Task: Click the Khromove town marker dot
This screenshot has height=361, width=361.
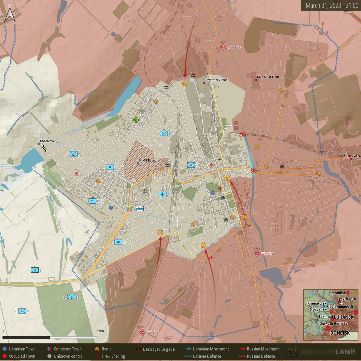Action: [39, 144]
